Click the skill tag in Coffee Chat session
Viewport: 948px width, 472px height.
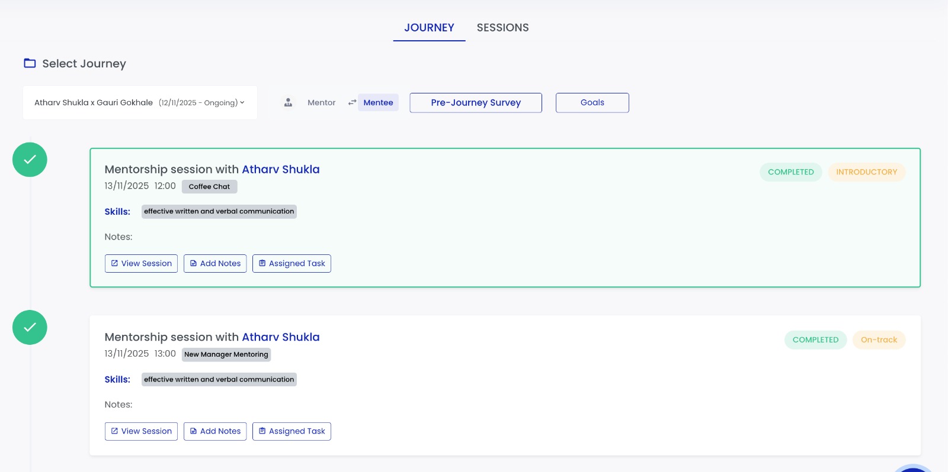click(219, 211)
